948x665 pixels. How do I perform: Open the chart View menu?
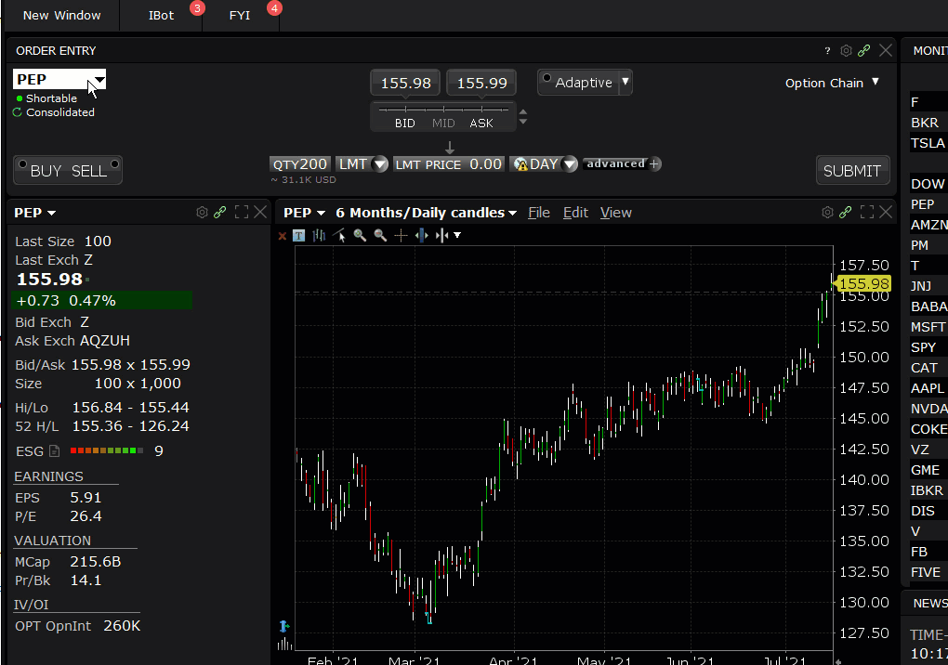(615, 213)
